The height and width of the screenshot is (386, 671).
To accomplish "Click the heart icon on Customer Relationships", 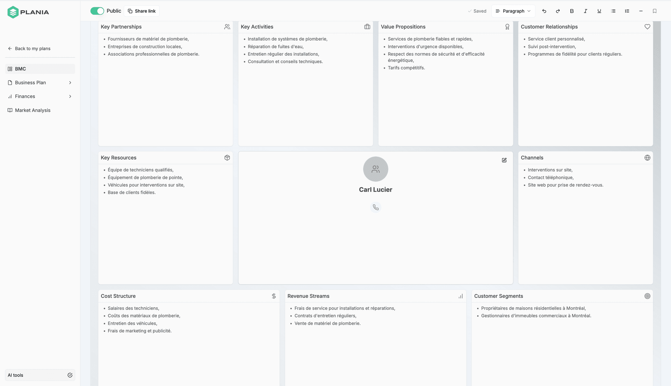I will tap(647, 27).
